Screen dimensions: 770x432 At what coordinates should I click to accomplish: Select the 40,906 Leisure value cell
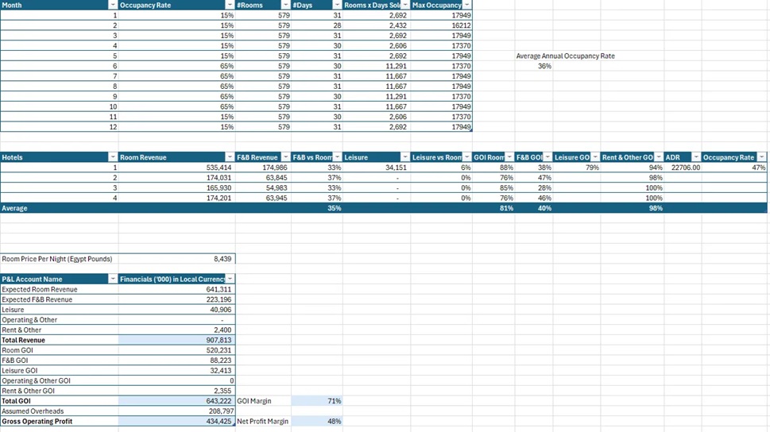176,310
